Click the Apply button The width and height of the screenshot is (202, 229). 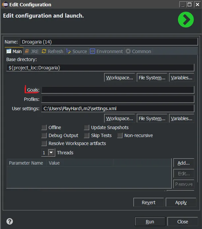181,202
